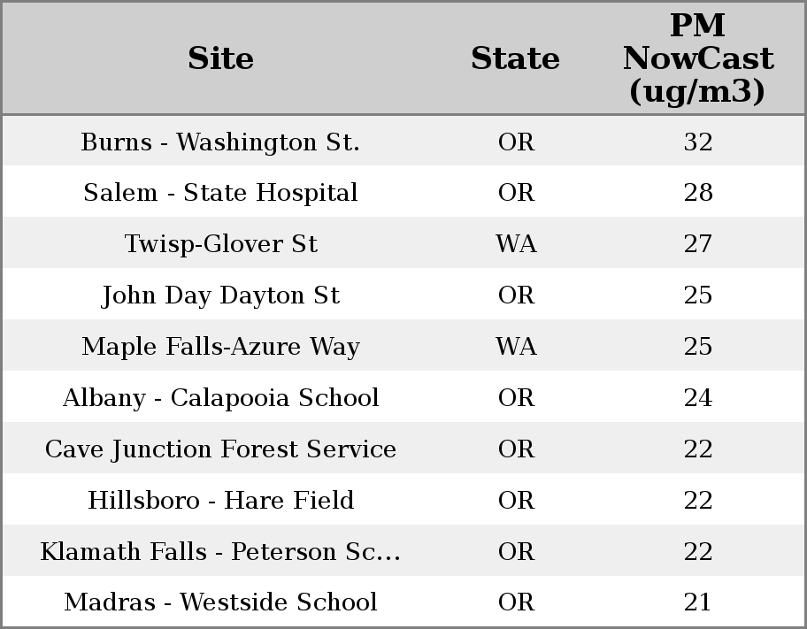Click the truncated Klamath Falls site name
Screen dimensions: 807x629
(x=220, y=552)
